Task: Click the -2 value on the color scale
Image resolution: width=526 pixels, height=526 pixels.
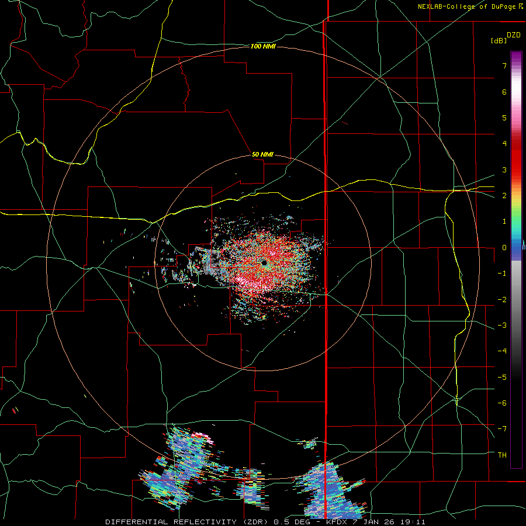Action: (x=502, y=299)
